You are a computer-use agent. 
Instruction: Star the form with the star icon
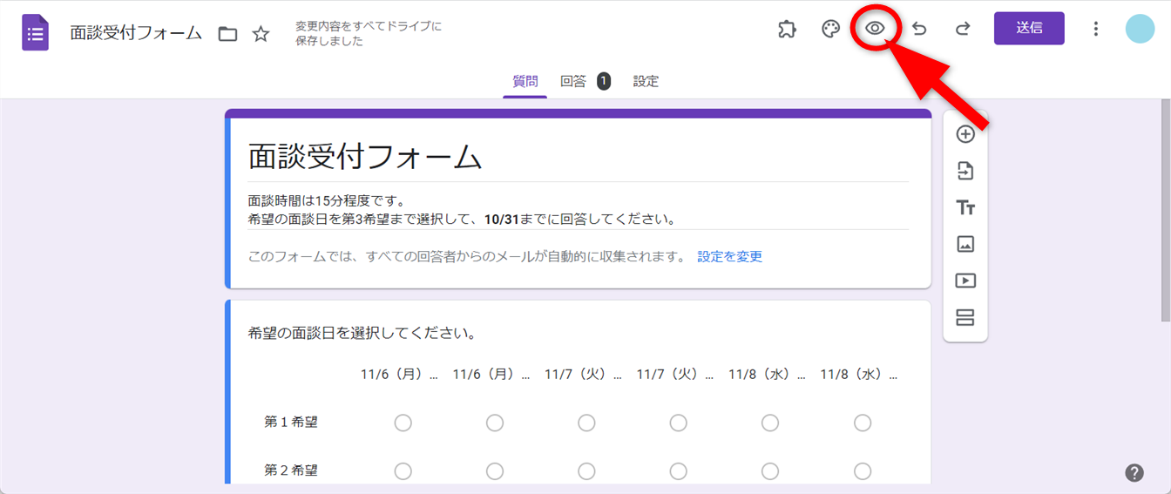261,34
